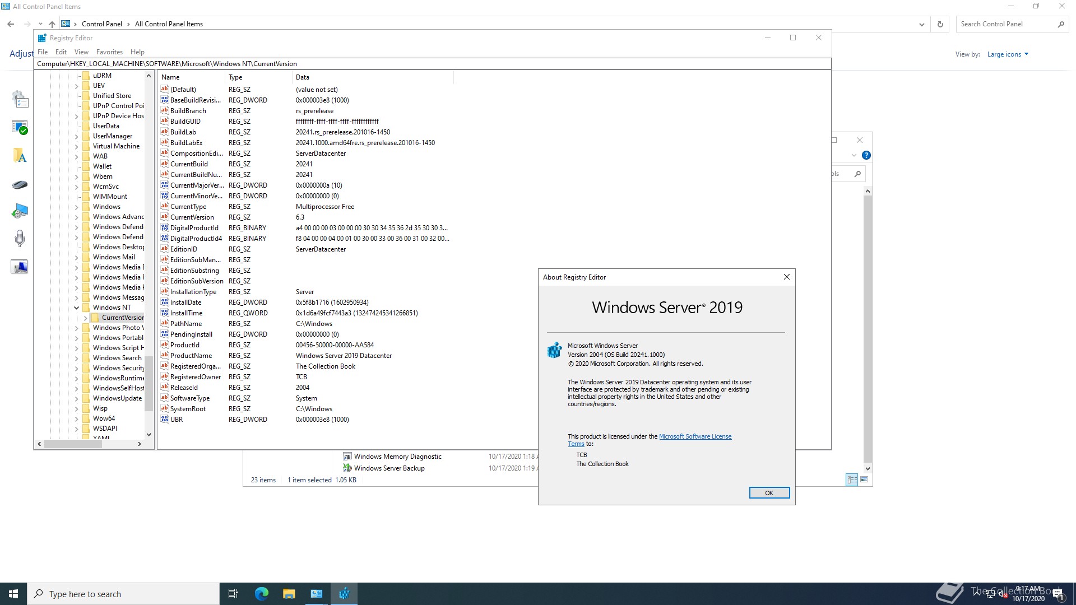Click the taskbar search box
This screenshot has height=605, width=1076.
[x=123, y=594]
